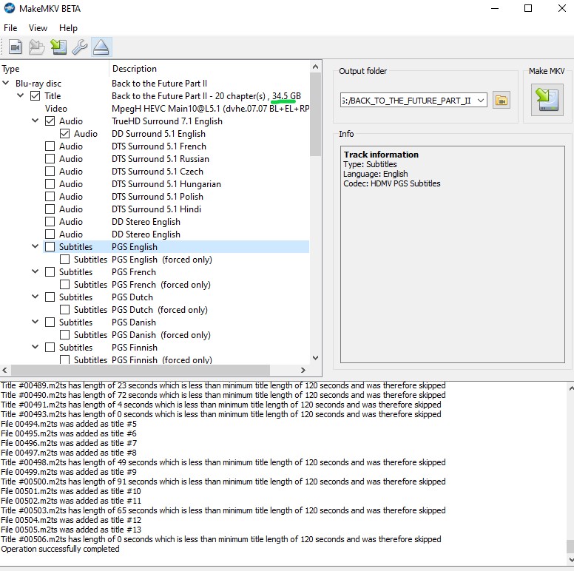Check PGS English (forced only) subtitles
The height and width of the screenshot is (571, 574).
coord(64,260)
